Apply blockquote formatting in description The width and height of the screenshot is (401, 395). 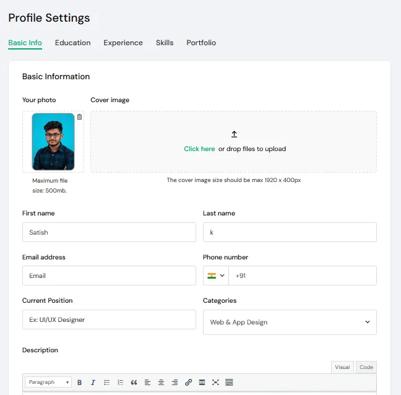(x=134, y=383)
